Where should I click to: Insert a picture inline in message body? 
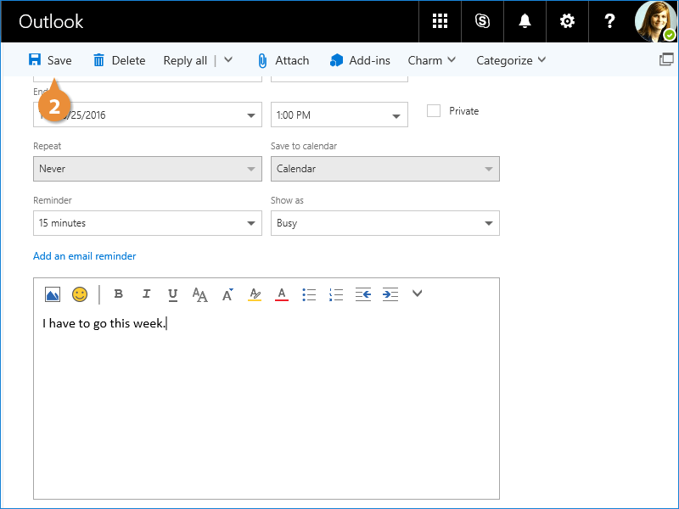pyautogui.click(x=53, y=294)
